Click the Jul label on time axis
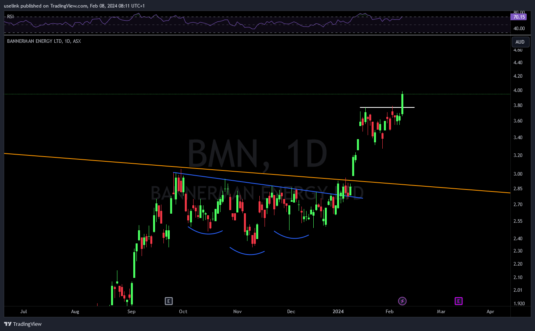Screen dimensions: 535x331 pyautogui.click(x=23, y=312)
